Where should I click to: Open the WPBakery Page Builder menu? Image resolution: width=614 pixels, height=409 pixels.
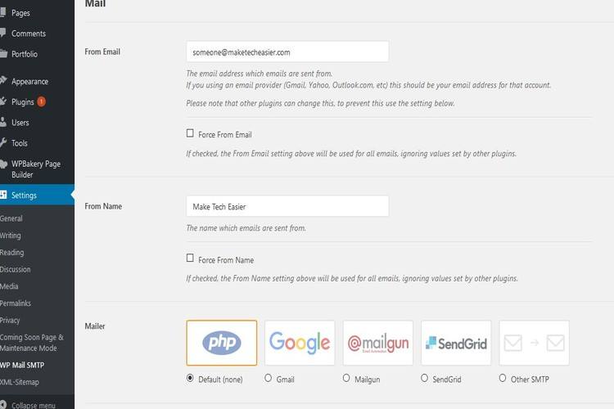point(35,169)
